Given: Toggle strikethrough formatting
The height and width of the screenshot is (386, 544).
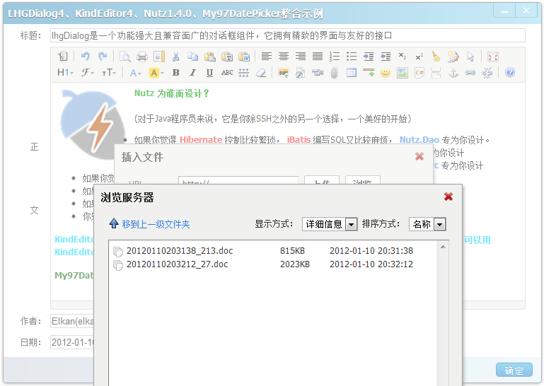Looking at the screenshot, I should pos(227,73).
